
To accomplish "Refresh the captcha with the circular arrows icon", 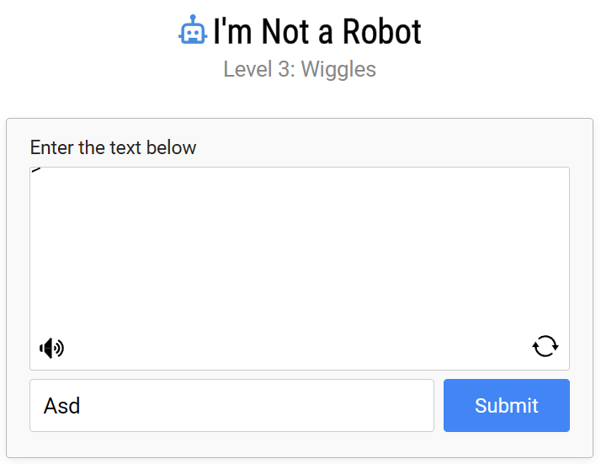I will (545, 346).
